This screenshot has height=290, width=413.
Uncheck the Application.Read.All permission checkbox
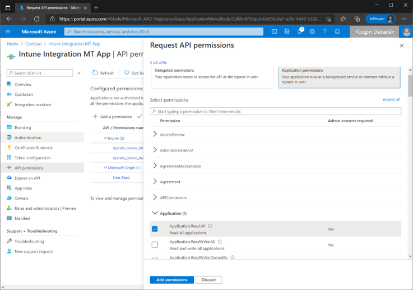pyautogui.click(x=155, y=229)
